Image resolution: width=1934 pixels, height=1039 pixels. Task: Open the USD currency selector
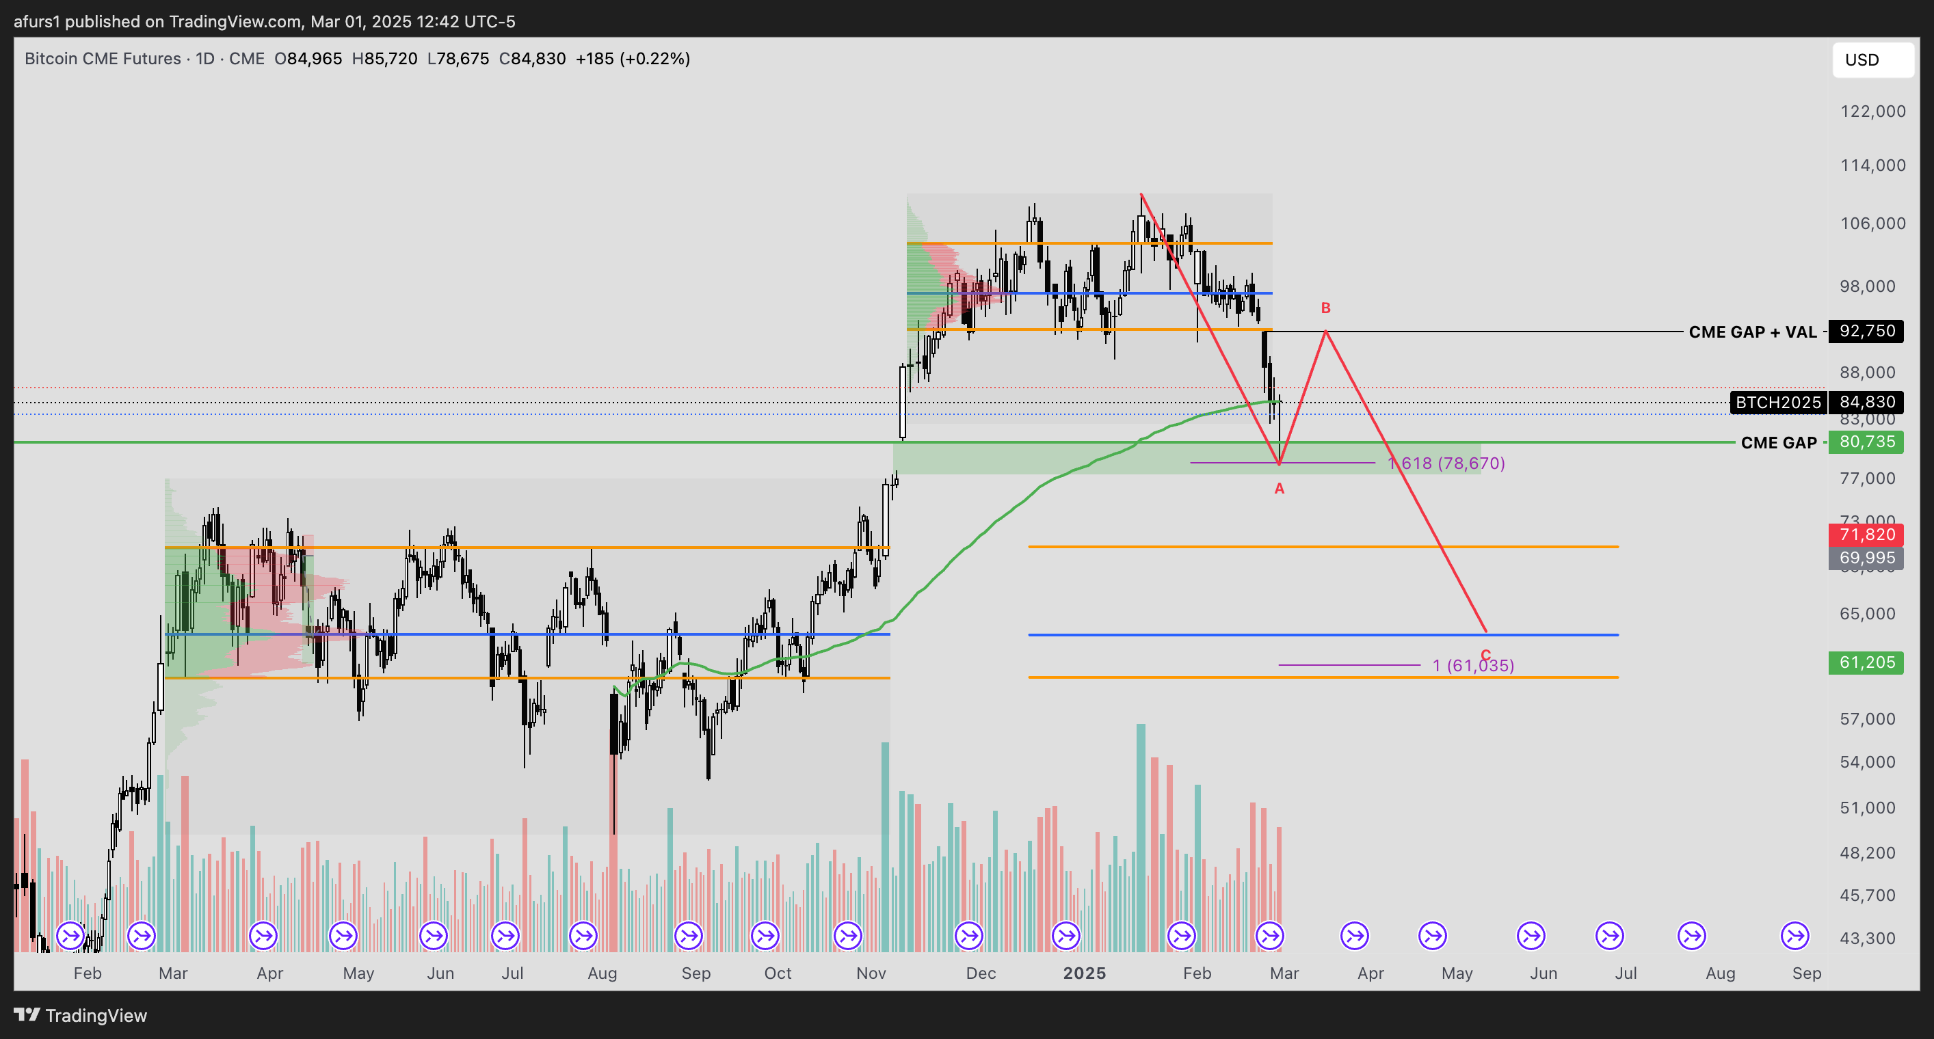1873,60
